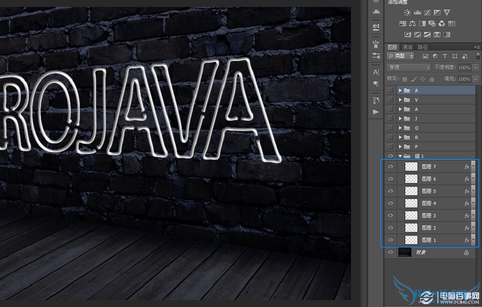Viewport: 482px width, 307px height.
Task: Expand the V group
Action: click(400, 100)
